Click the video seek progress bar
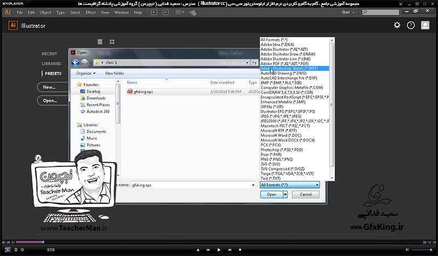Screen dimensions: 438x256 [x=218, y=242]
